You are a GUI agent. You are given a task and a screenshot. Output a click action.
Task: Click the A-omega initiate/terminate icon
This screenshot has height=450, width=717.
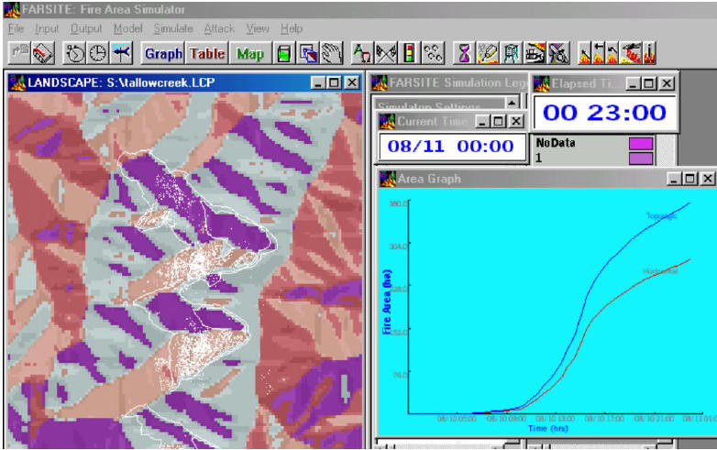click(362, 53)
